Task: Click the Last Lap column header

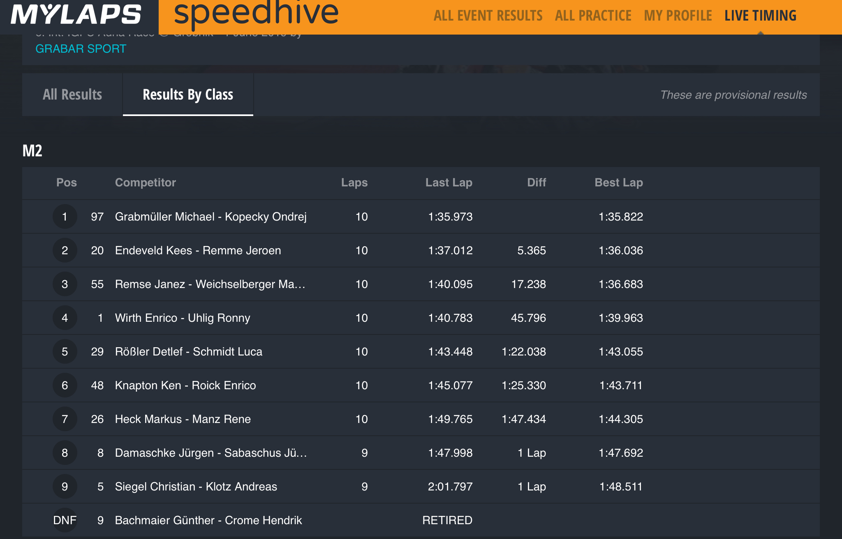Action: click(x=449, y=182)
